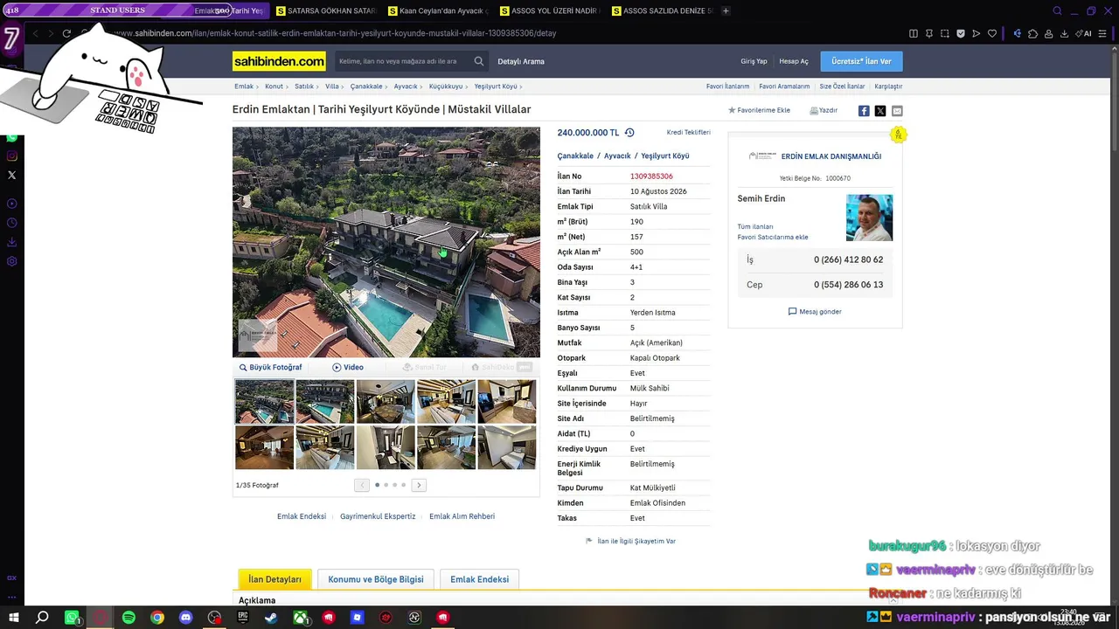Click 'Yazdır' to print the listing

pos(824,111)
